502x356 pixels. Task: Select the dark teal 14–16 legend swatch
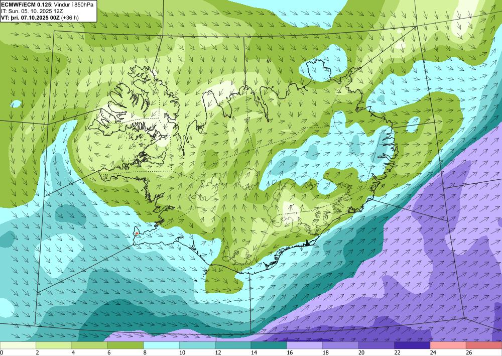point(269,345)
